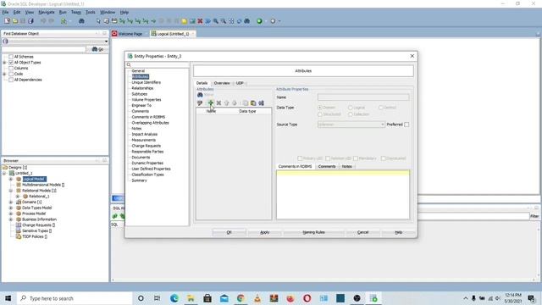Click the move attribute up arrow icon
The height and width of the screenshot is (305, 542).
point(226,103)
